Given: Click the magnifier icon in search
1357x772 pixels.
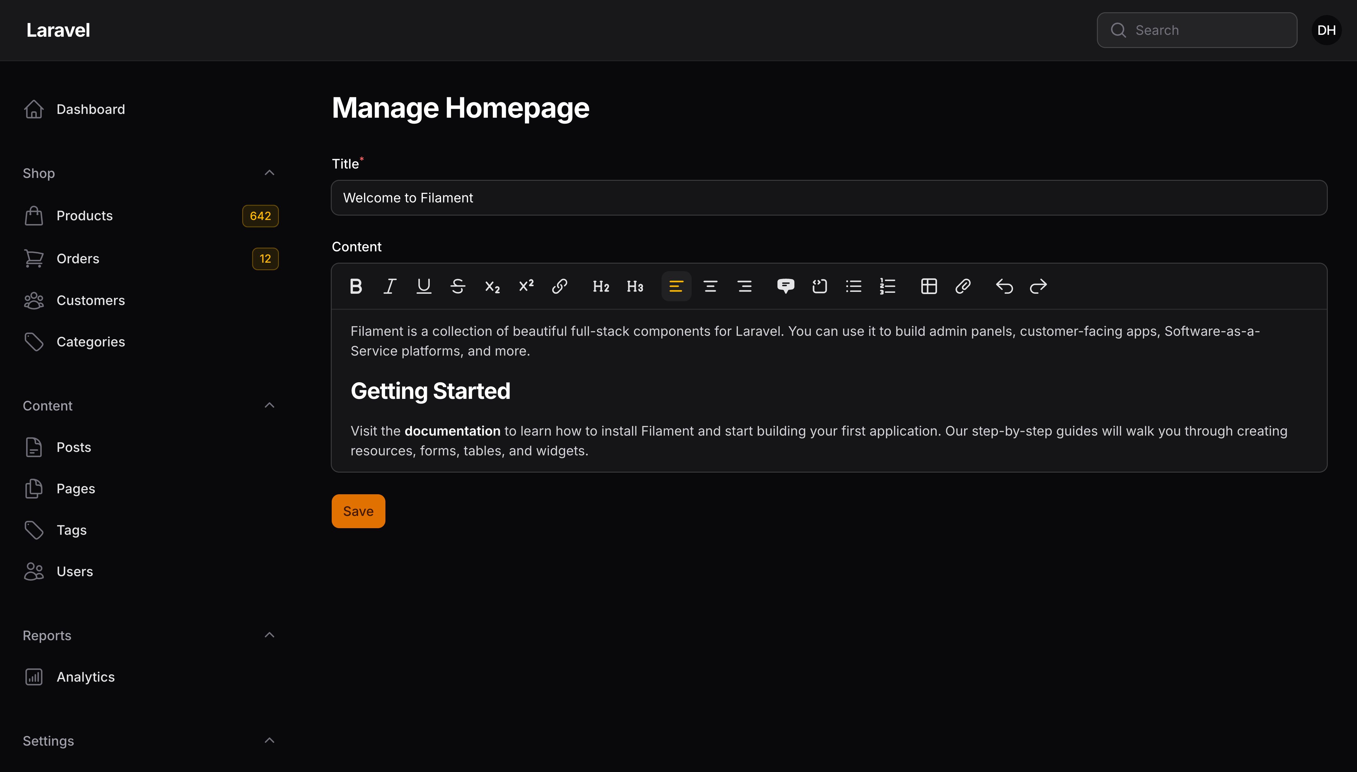Looking at the screenshot, I should pos(1118,30).
